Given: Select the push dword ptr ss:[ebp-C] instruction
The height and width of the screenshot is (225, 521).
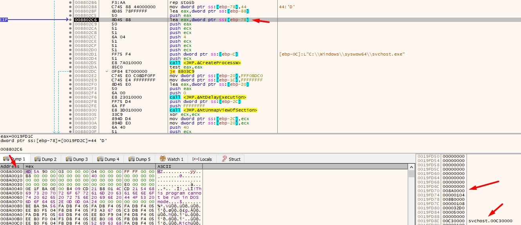Looking at the screenshot, I should pos(204,54).
